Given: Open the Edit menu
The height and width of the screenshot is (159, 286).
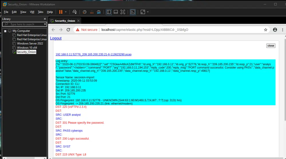Looking at the screenshot, I should [14, 12].
